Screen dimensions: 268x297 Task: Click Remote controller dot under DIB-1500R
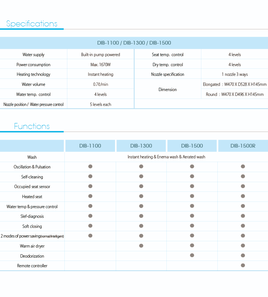pos(243,265)
